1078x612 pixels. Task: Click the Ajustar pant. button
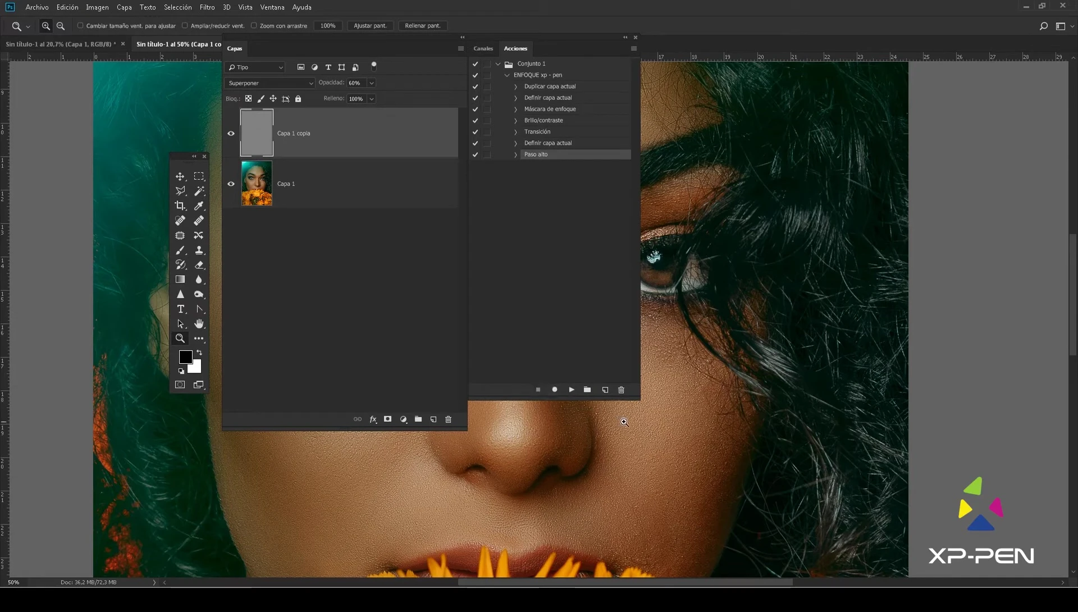370,26
